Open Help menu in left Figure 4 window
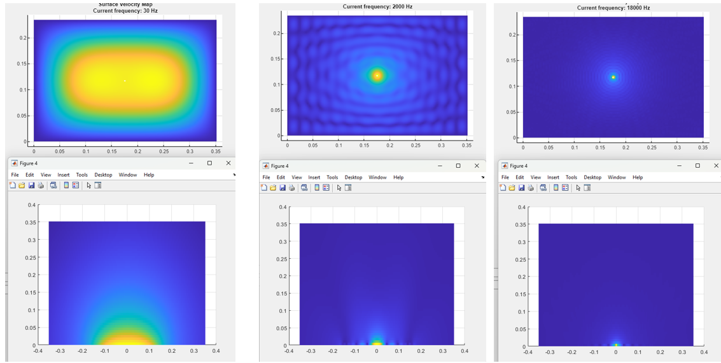Image resolution: width=721 pixels, height=363 pixels. click(149, 175)
